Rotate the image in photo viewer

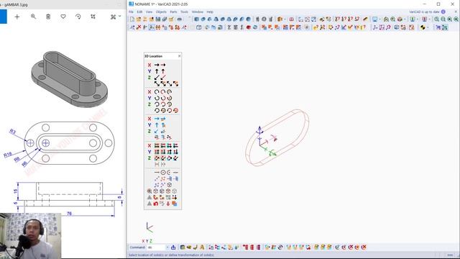pos(78,17)
